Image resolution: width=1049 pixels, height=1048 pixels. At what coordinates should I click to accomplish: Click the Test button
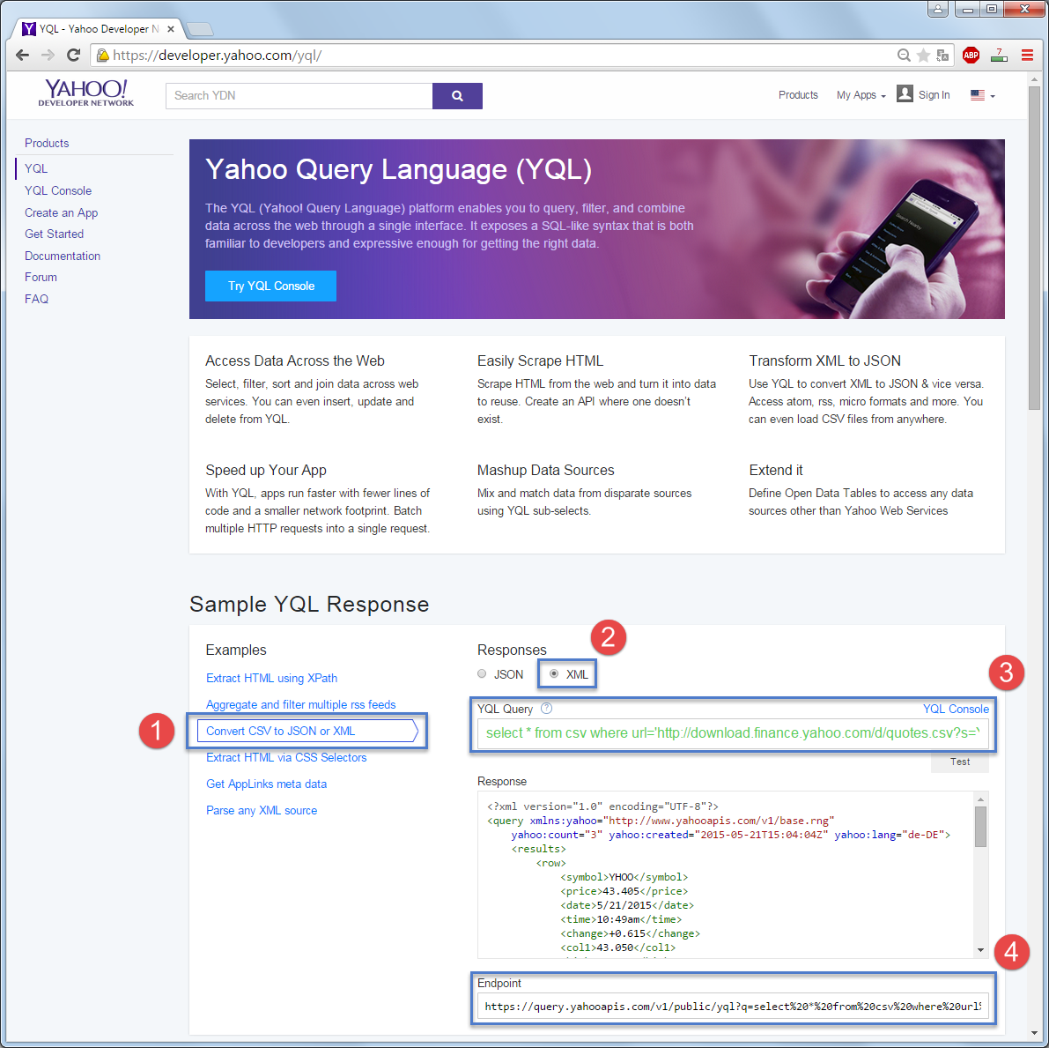(x=959, y=762)
